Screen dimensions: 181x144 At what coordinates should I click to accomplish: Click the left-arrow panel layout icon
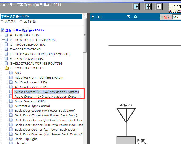click(159, 7)
